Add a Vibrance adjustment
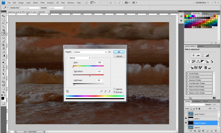The image size is (221, 133). coord(189,62)
